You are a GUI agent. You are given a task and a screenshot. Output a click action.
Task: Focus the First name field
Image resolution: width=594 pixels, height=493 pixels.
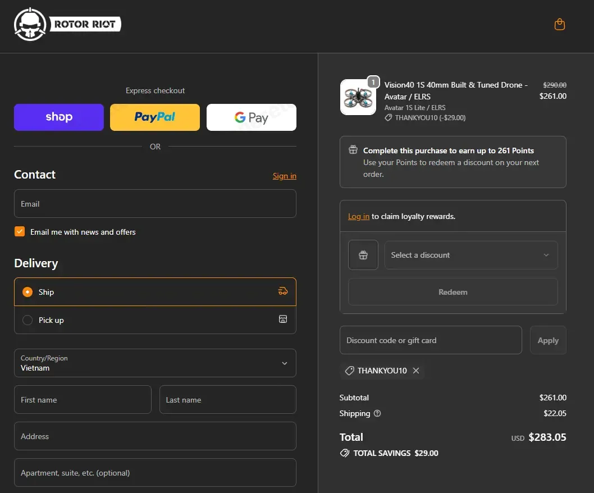click(x=83, y=399)
